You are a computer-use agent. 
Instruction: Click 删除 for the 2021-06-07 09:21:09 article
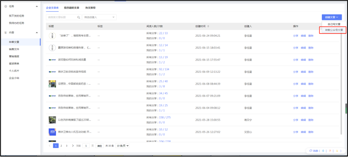coord(311,96)
